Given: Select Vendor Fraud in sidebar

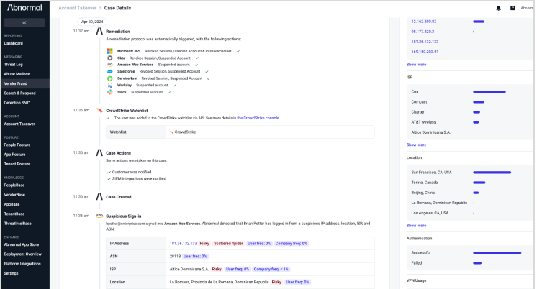Looking at the screenshot, I should pos(24,83).
